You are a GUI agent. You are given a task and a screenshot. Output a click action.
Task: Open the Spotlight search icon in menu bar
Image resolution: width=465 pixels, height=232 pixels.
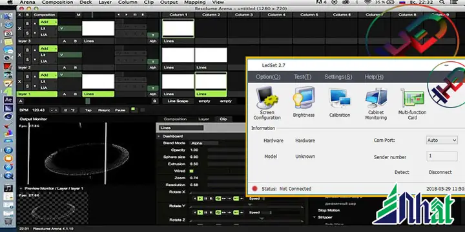442,3
